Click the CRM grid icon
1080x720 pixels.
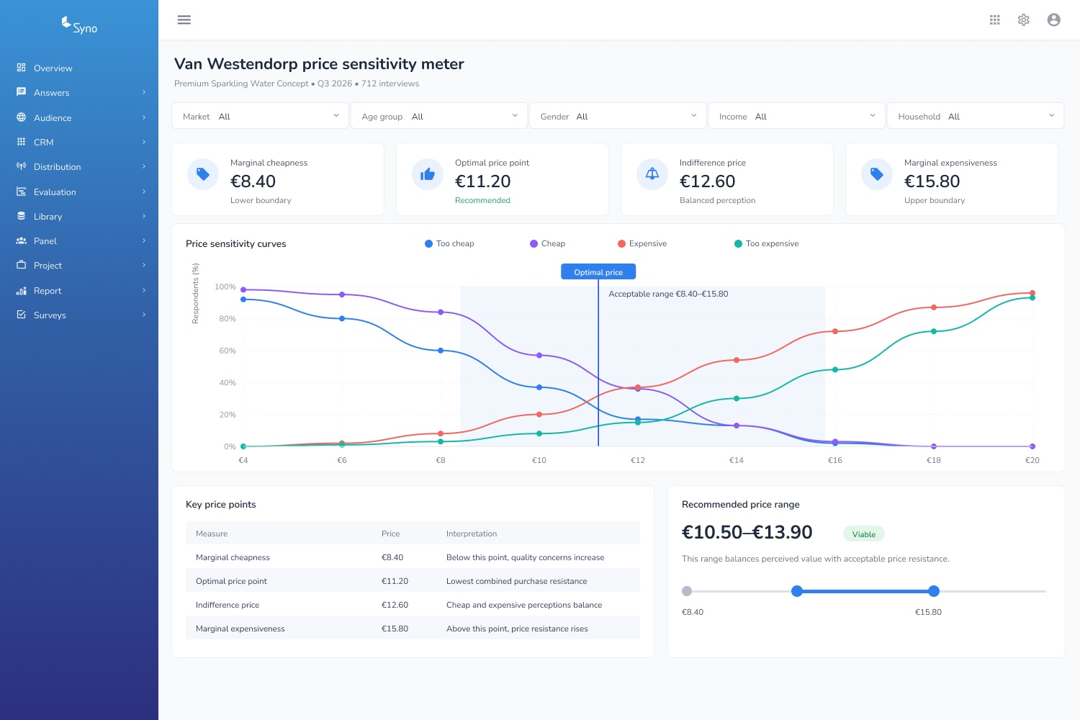tap(22, 142)
